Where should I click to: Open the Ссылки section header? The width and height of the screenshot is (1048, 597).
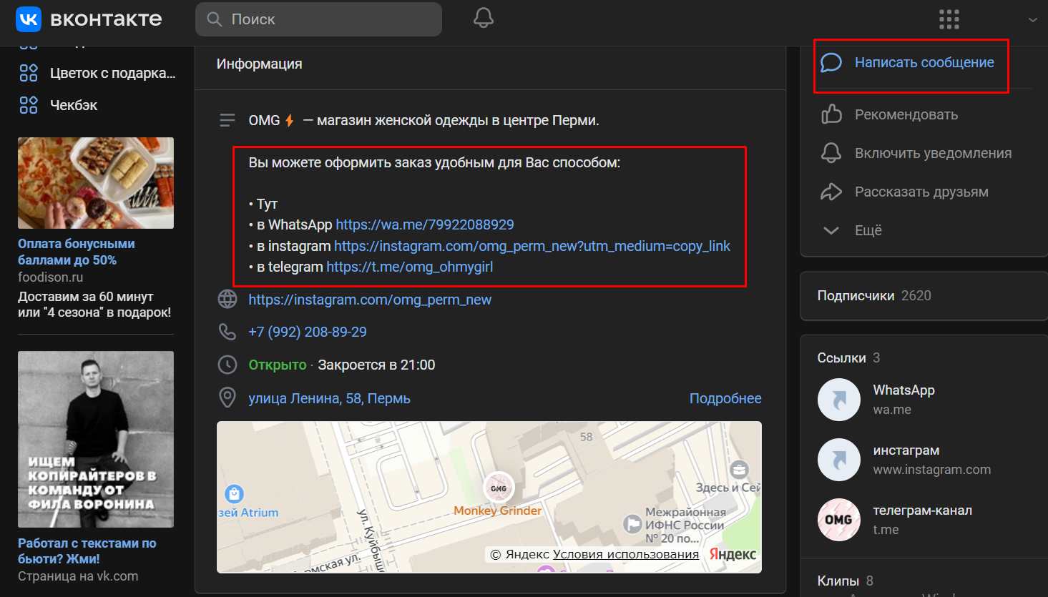[848, 357]
